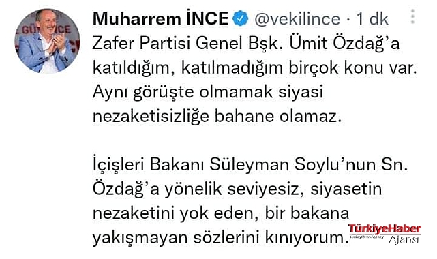437x259 pixels.
Task: Open Muharrem İNCE's profile picture
Action: [47, 41]
